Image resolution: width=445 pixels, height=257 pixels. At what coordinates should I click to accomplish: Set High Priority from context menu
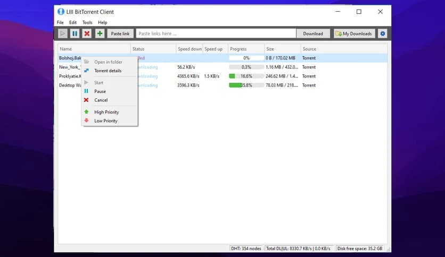click(106, 112)
